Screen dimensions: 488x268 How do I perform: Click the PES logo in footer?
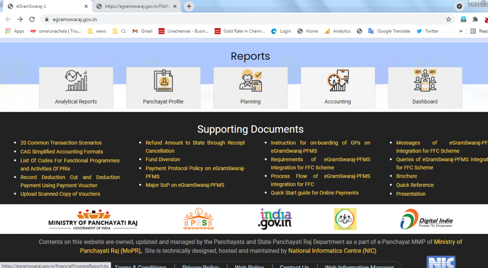[x=198, y=219]
